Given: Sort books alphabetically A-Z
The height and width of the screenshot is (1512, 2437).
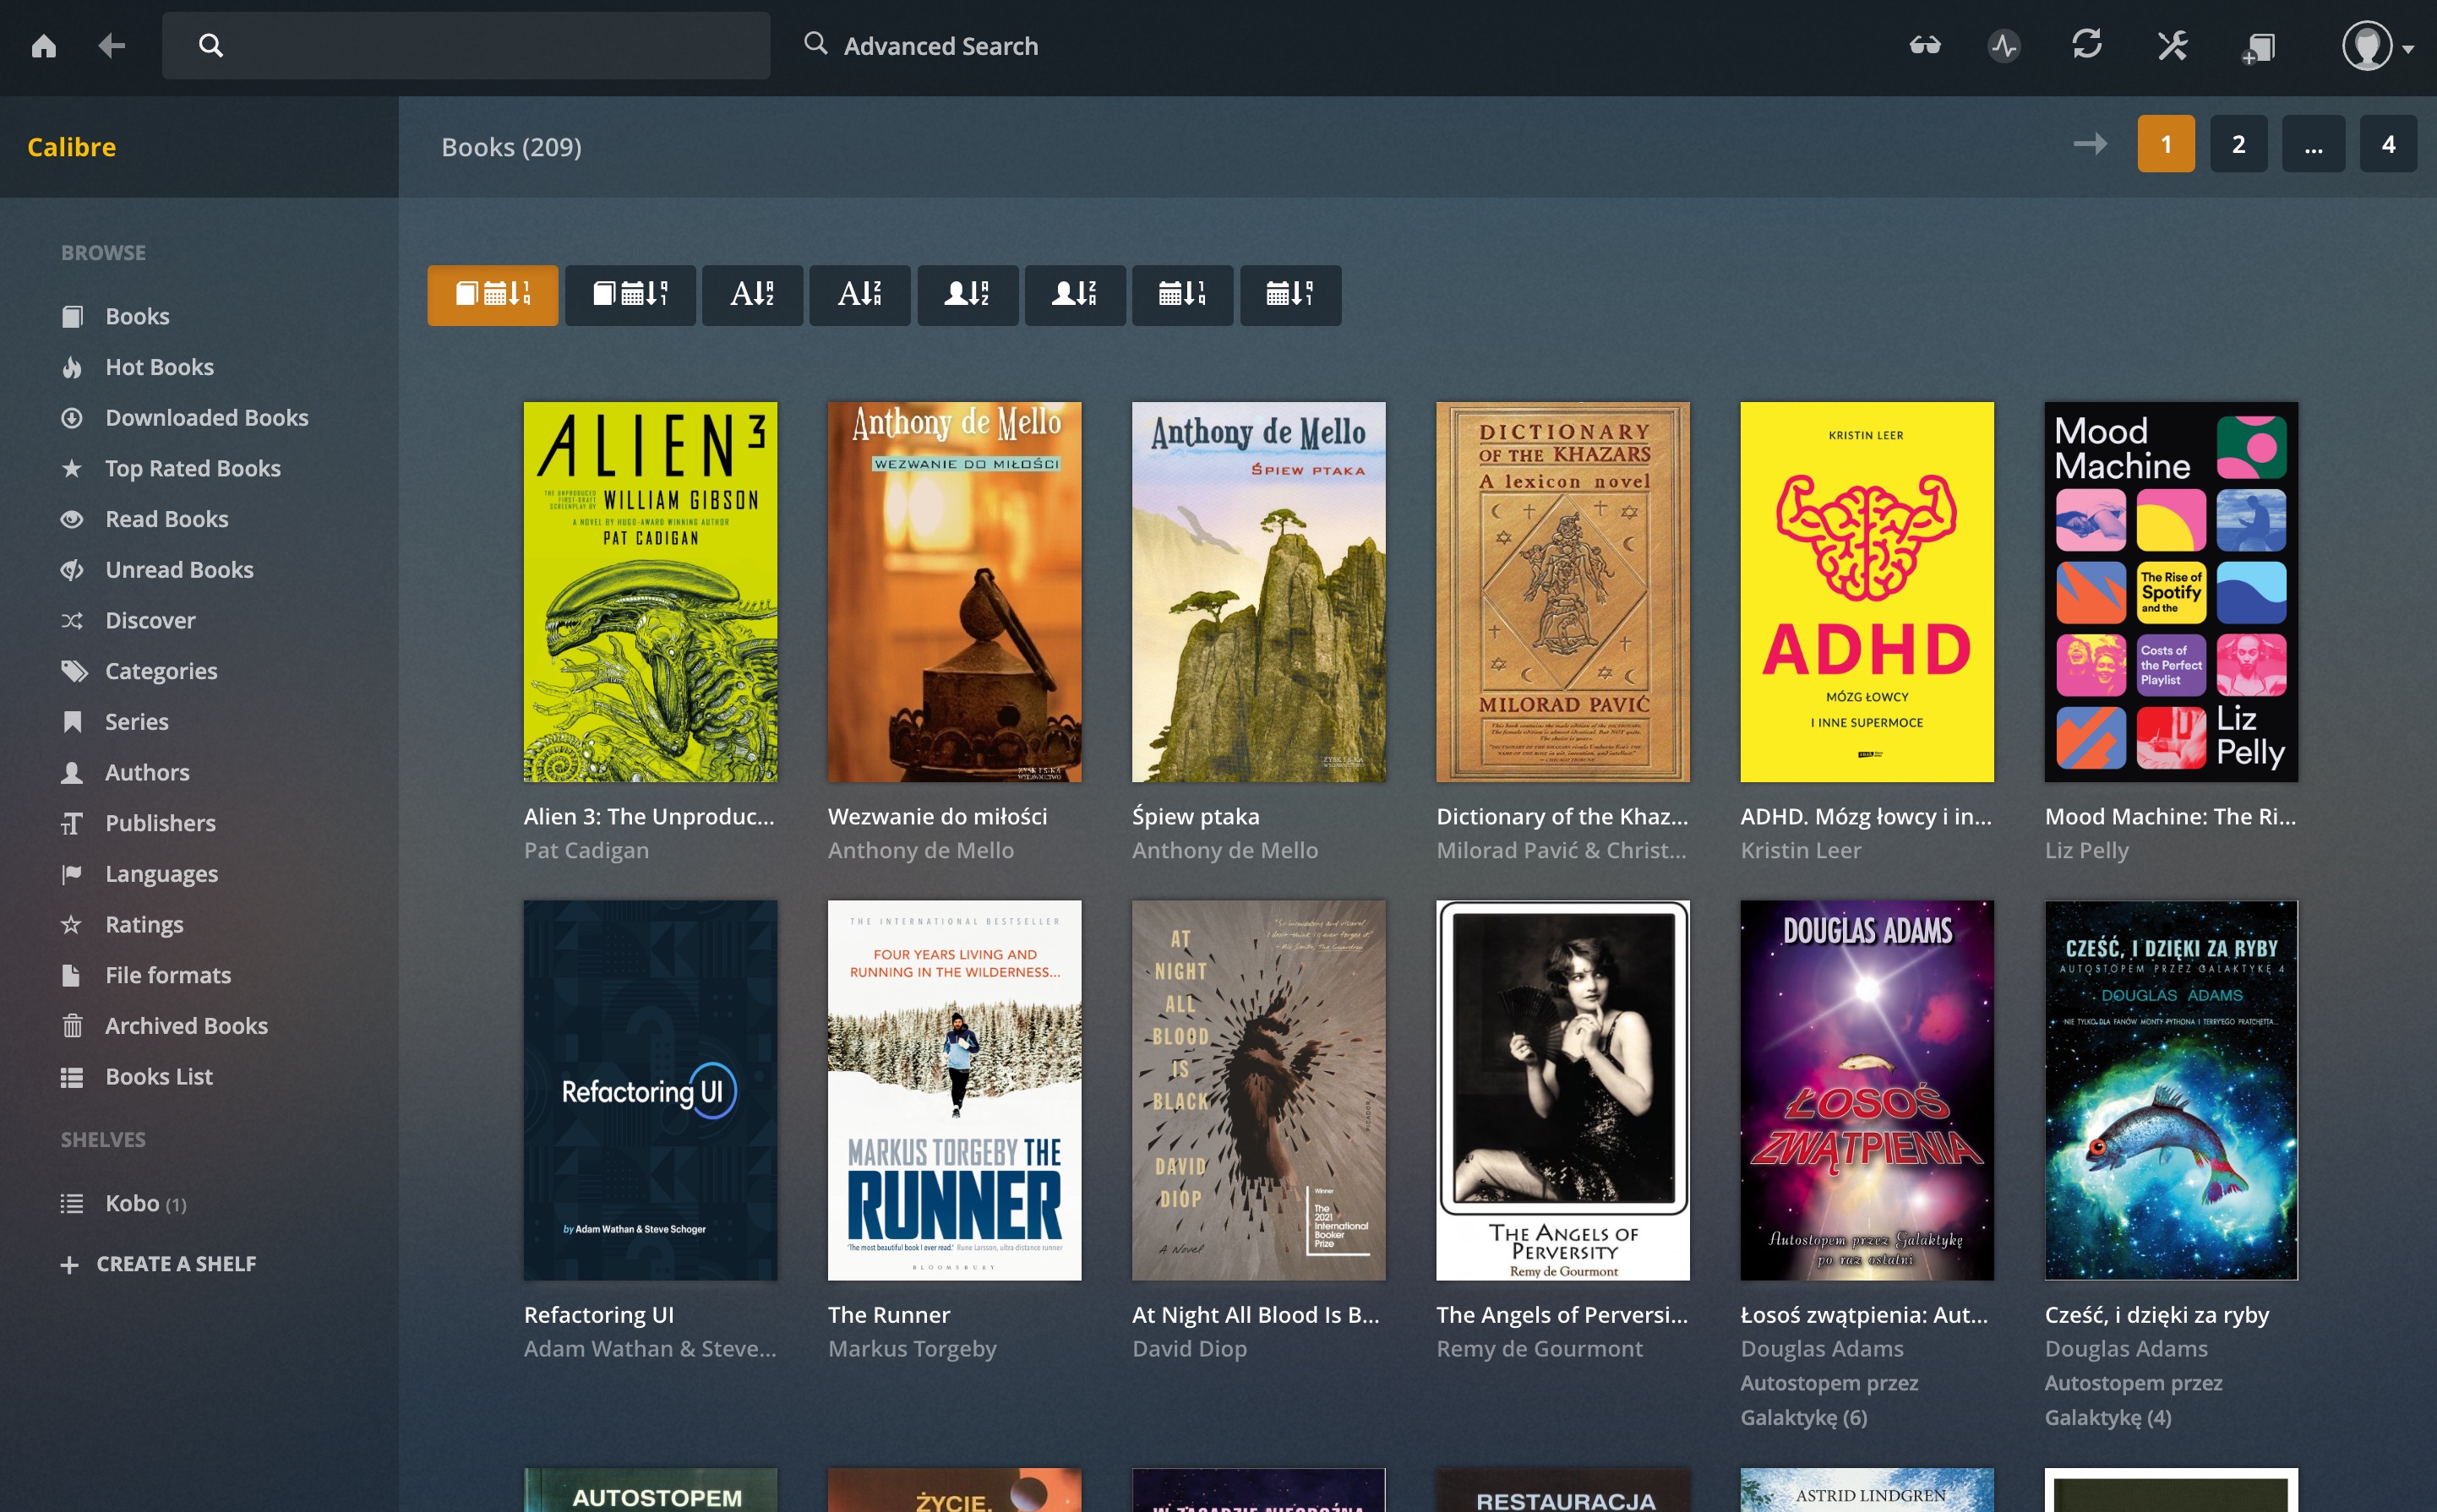Looking at the screenshot, I should (752, 295).
